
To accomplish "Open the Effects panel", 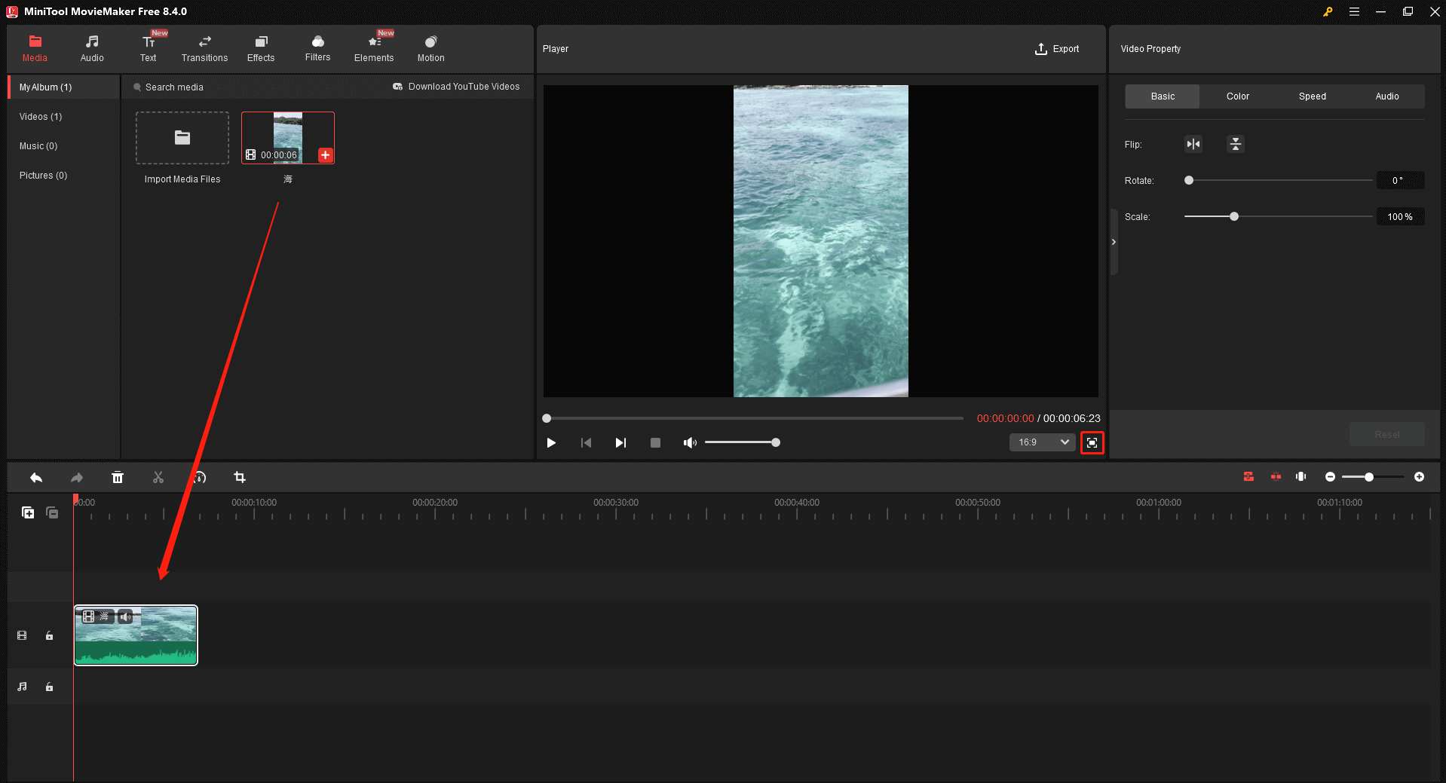I will pos(260,47).
